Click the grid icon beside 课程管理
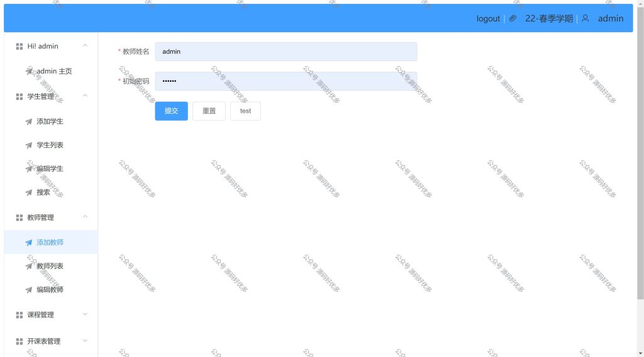This screenshot has width=644, height=357. point(19,315)
